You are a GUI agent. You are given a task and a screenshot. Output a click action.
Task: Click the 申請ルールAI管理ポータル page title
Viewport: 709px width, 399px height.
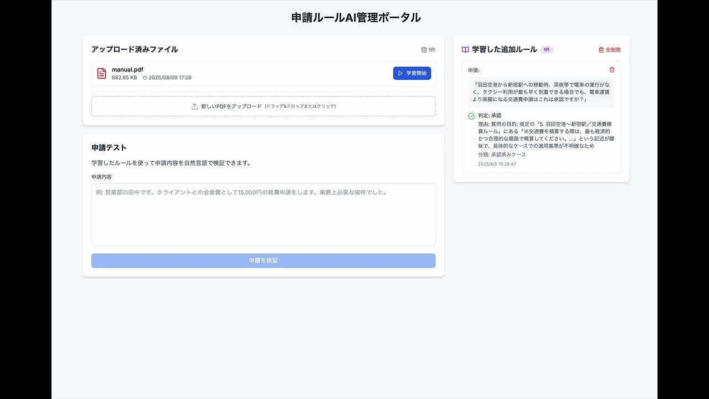coord(356,18)
